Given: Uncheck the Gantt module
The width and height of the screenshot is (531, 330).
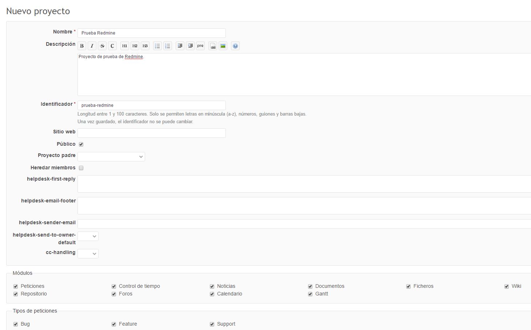Looking at the screenshot, I should pos(310,294).
